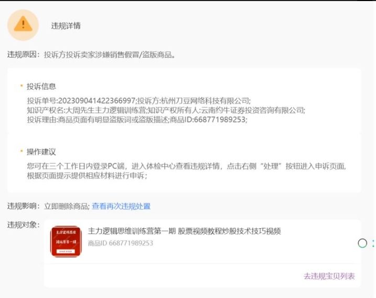
Task: Select the 商品ID 668771989253 under product title
Action: click(120, 243)
